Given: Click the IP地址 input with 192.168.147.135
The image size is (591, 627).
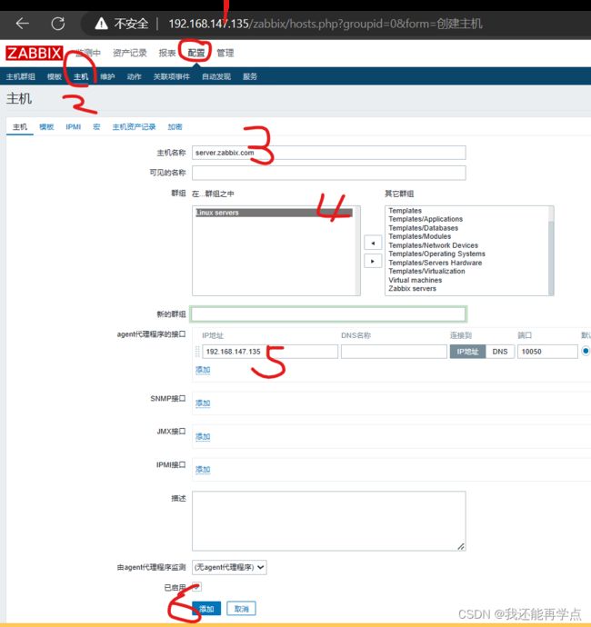Looking at the screenshot, I should pos(270,352).
